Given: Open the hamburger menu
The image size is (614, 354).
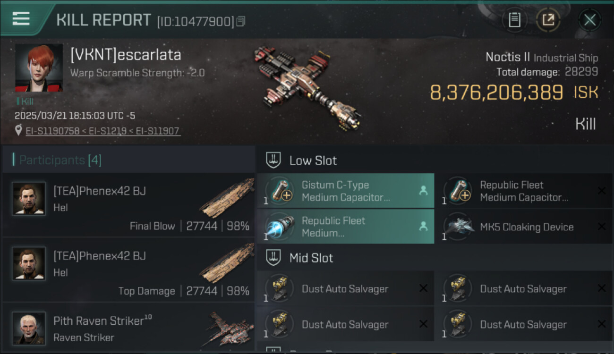Looking at the screenshot, I should (21, 19).
